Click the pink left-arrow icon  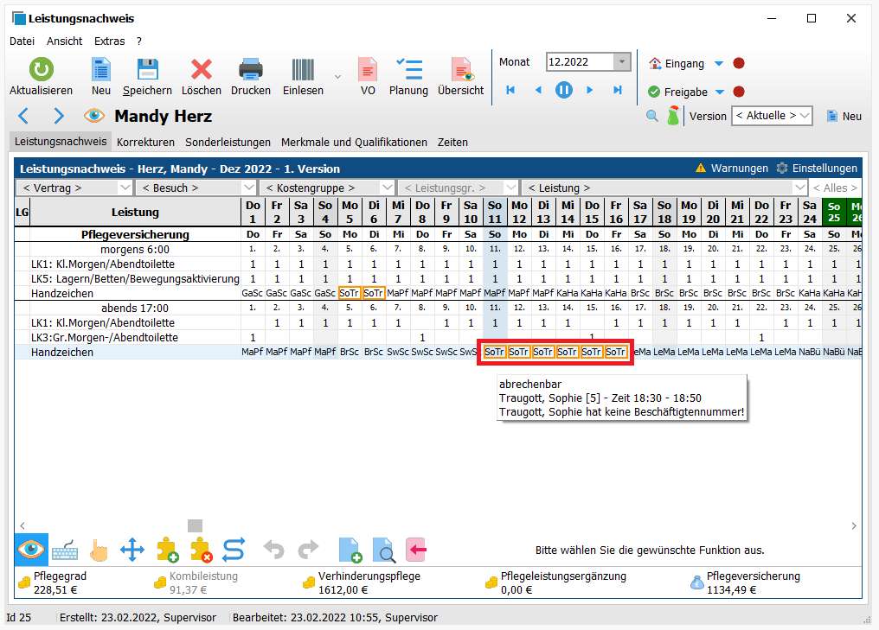pos(416,550)
